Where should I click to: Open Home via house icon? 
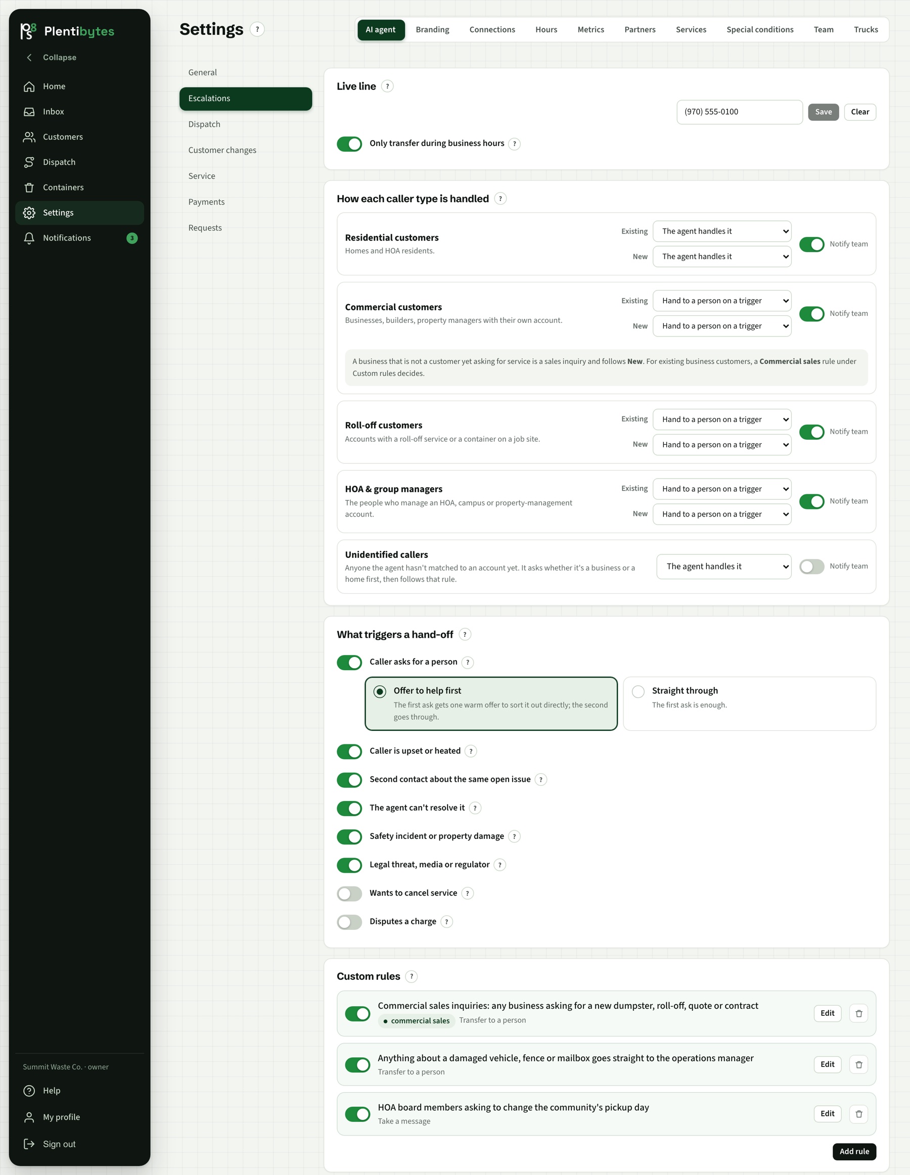coord(29,86)
